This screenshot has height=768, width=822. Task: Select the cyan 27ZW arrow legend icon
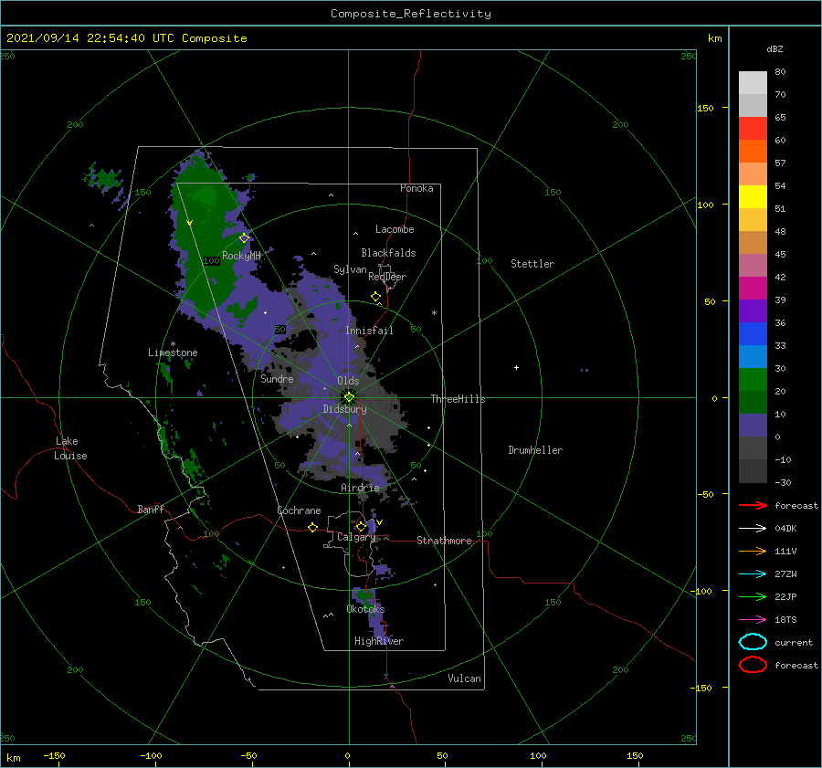753,574
